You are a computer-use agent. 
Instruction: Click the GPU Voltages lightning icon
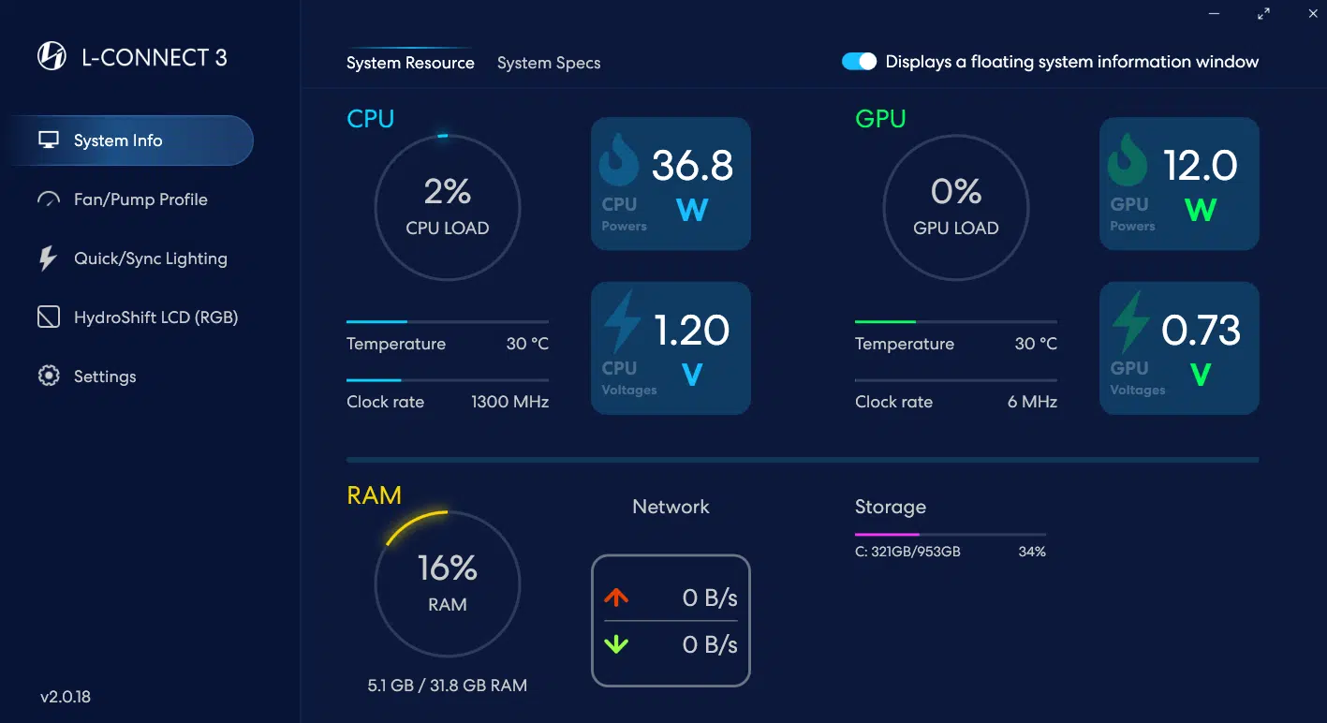1129,321
